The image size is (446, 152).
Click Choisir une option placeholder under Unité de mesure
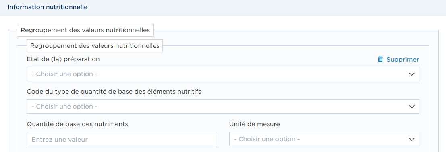267,139
